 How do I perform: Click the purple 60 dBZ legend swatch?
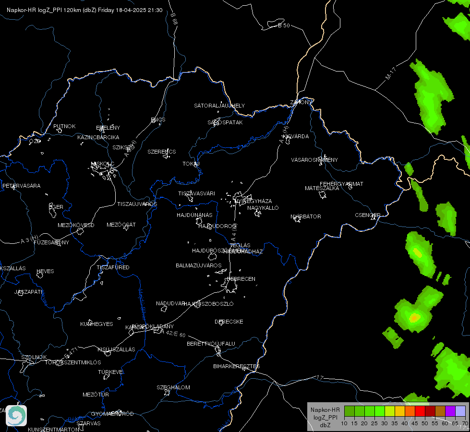(450, 411)
